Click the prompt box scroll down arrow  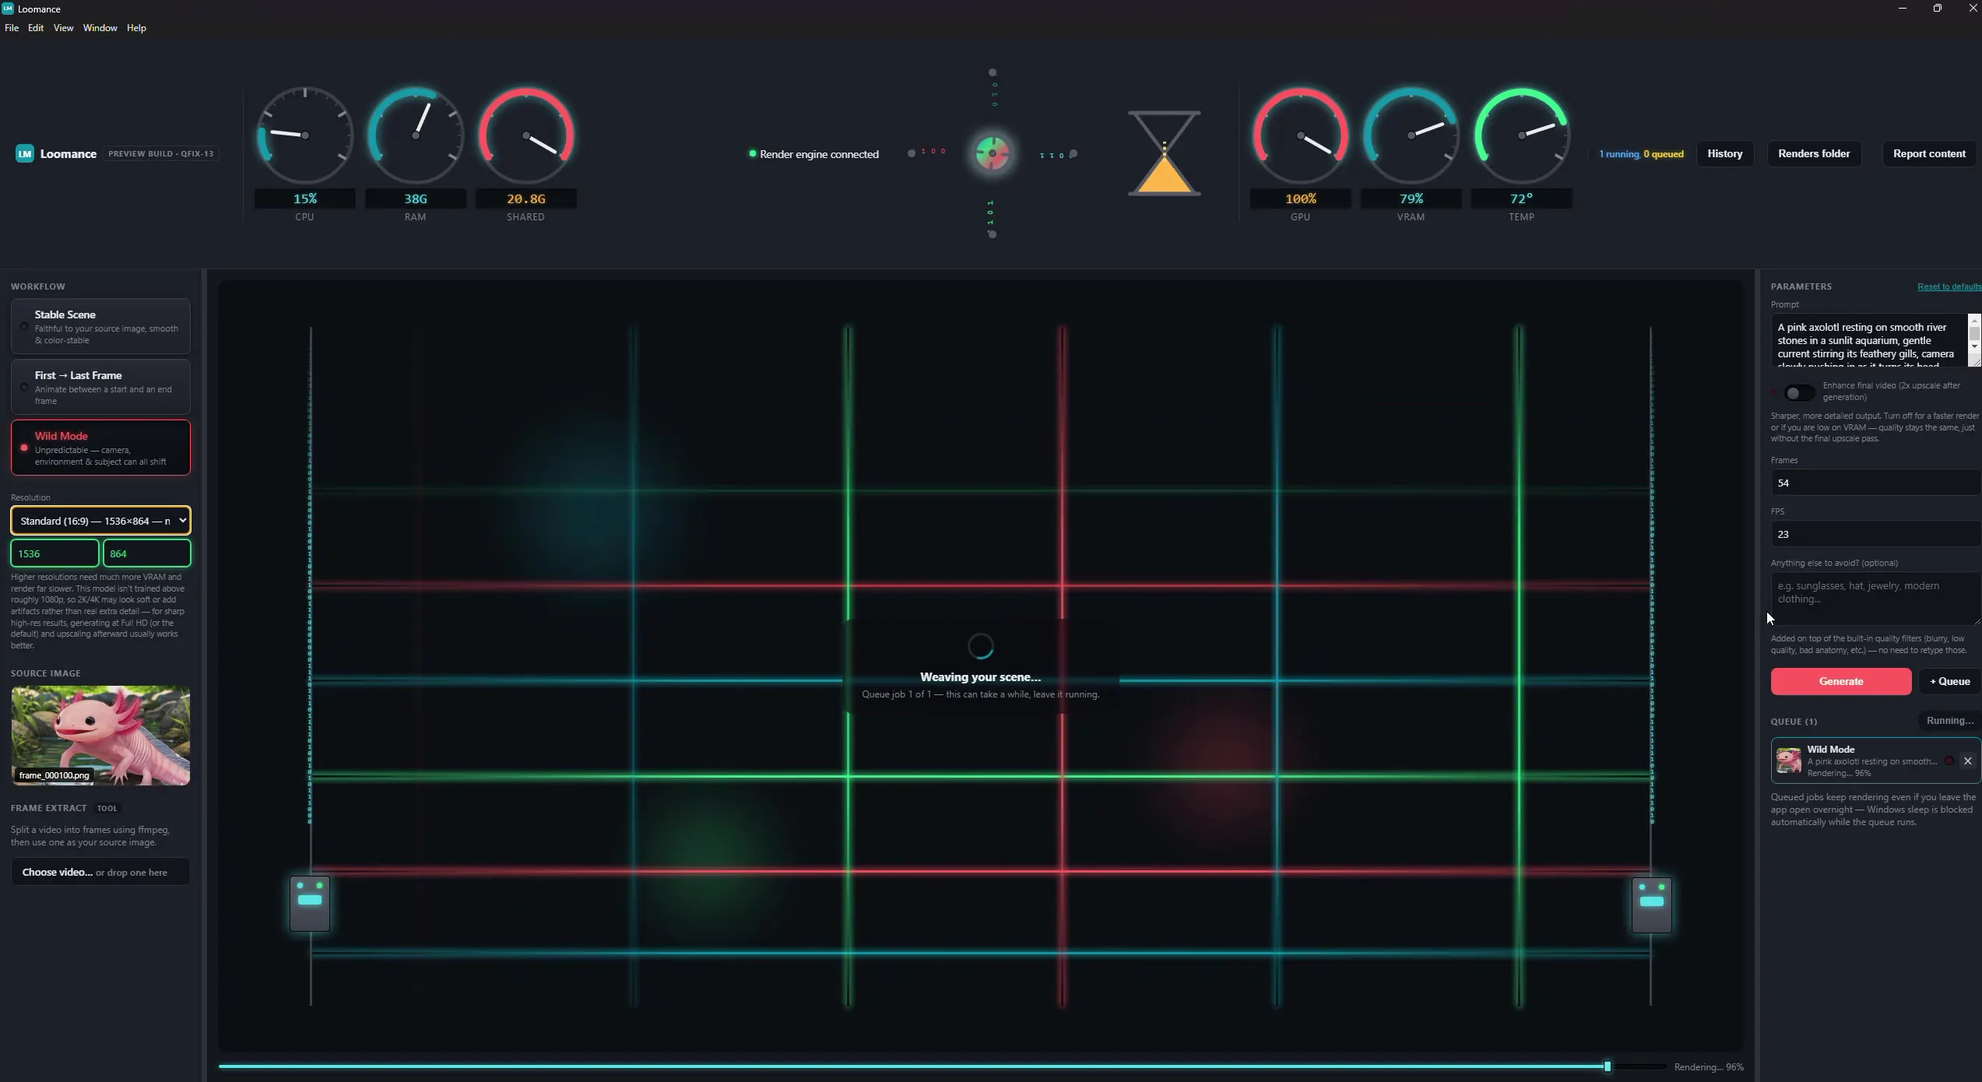[1974, 346]
